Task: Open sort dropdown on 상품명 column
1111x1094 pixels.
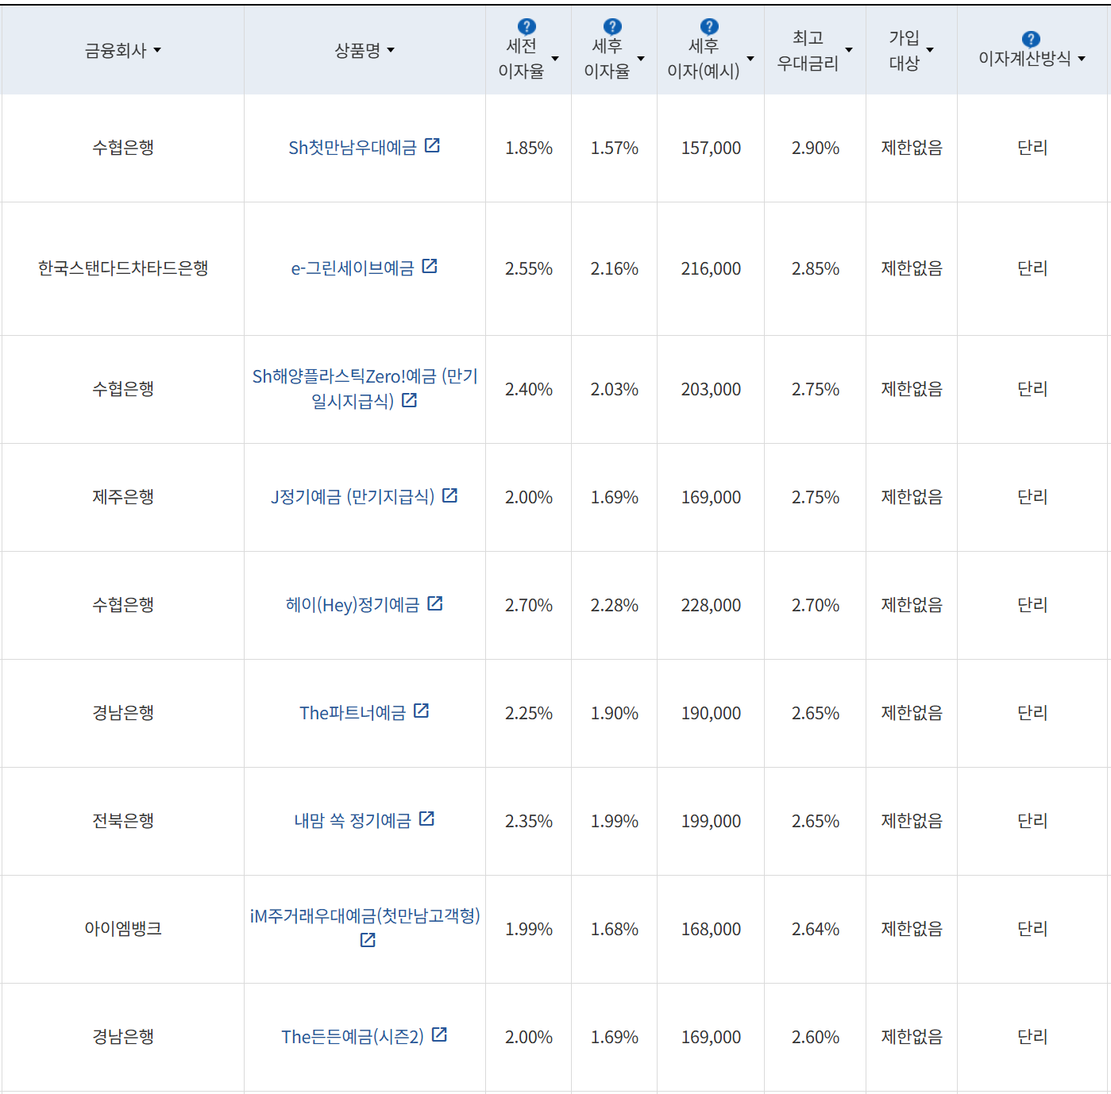Action: [390, 50]
